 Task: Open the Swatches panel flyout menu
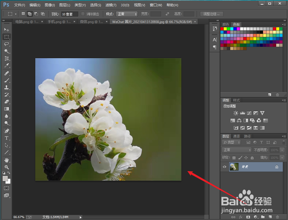tap(284, 24)
